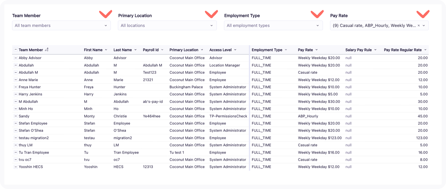This screenshot has height=189, width=446.
Task: Collapse all rows via header minus icon
Action: pyautogui.click(x=16, y=50)
